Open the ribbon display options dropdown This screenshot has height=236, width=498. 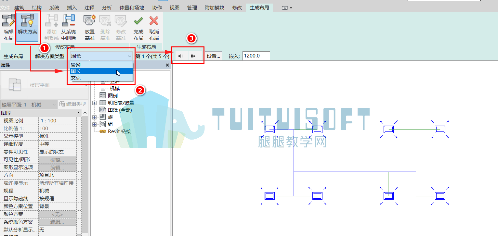(287, 8)
